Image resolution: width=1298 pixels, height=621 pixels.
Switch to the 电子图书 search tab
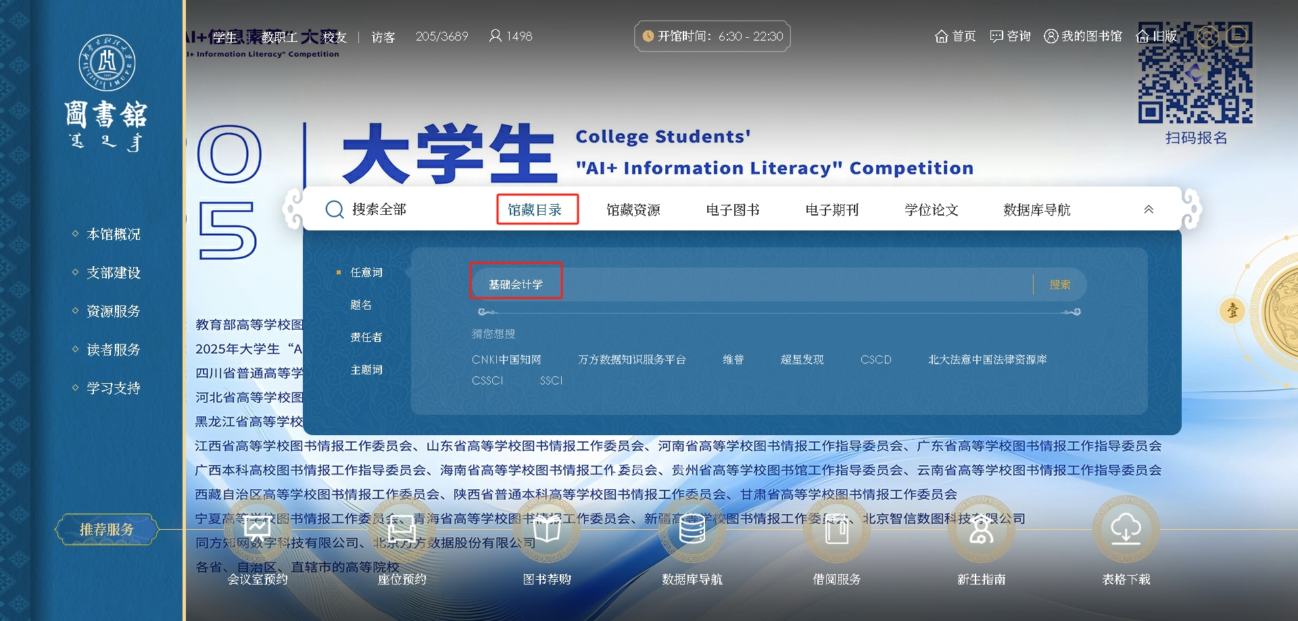tap(732, 210)
